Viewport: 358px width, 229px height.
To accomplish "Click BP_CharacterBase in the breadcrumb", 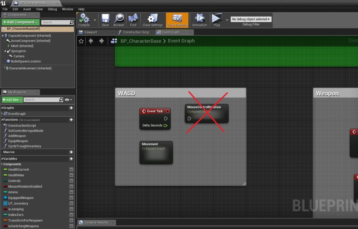I will tap(141, 41).
